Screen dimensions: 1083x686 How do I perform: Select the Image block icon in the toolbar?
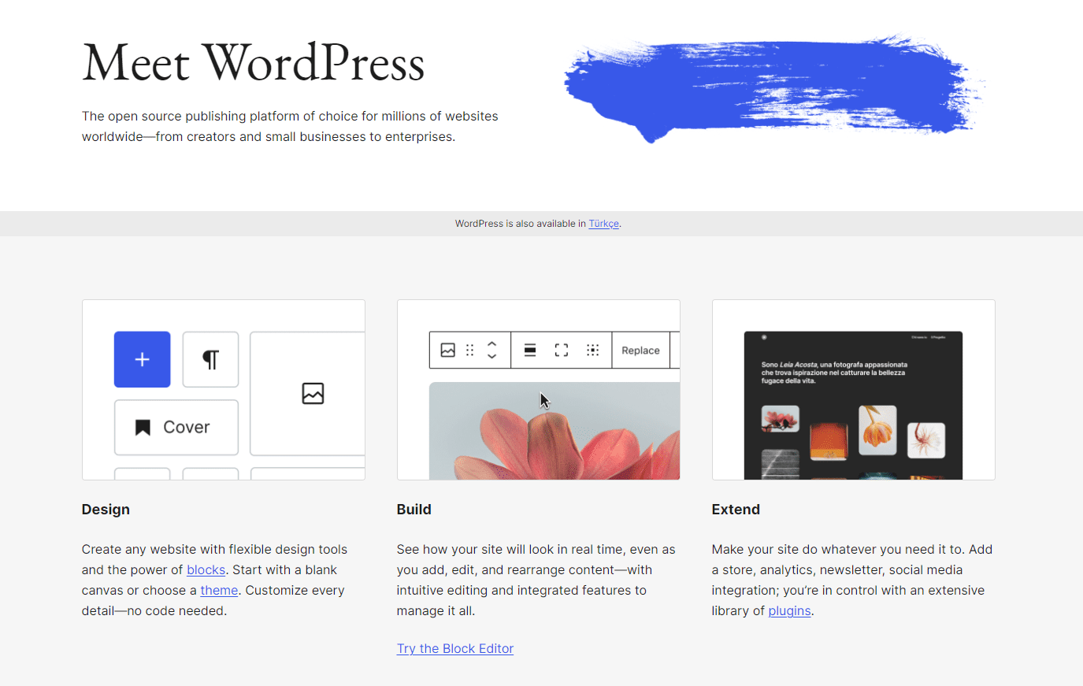coord(447,350)
